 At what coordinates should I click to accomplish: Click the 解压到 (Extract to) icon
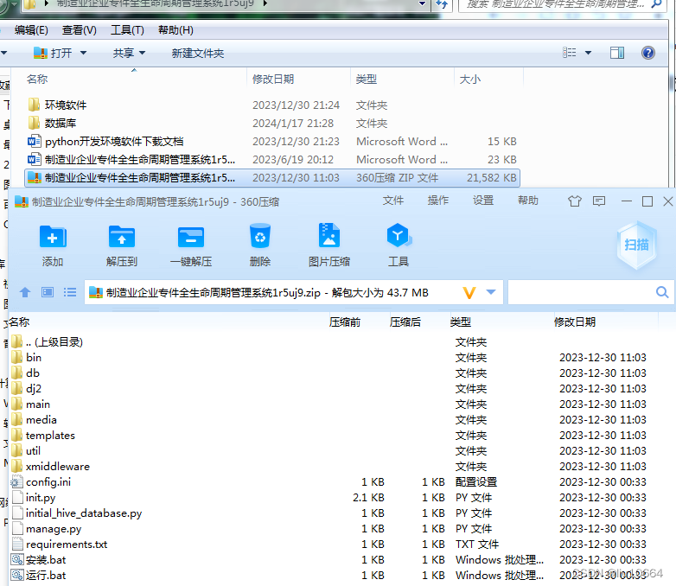(x=122, y=237)
